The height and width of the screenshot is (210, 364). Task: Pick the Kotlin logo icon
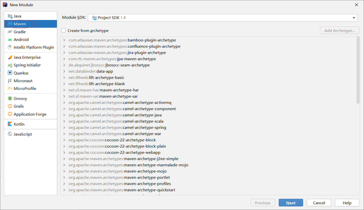[x=10, y=124]
